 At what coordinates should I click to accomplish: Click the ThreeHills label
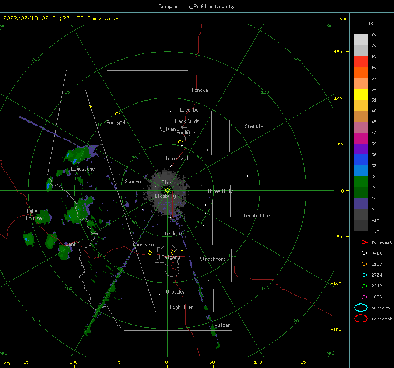coord(220,191)
